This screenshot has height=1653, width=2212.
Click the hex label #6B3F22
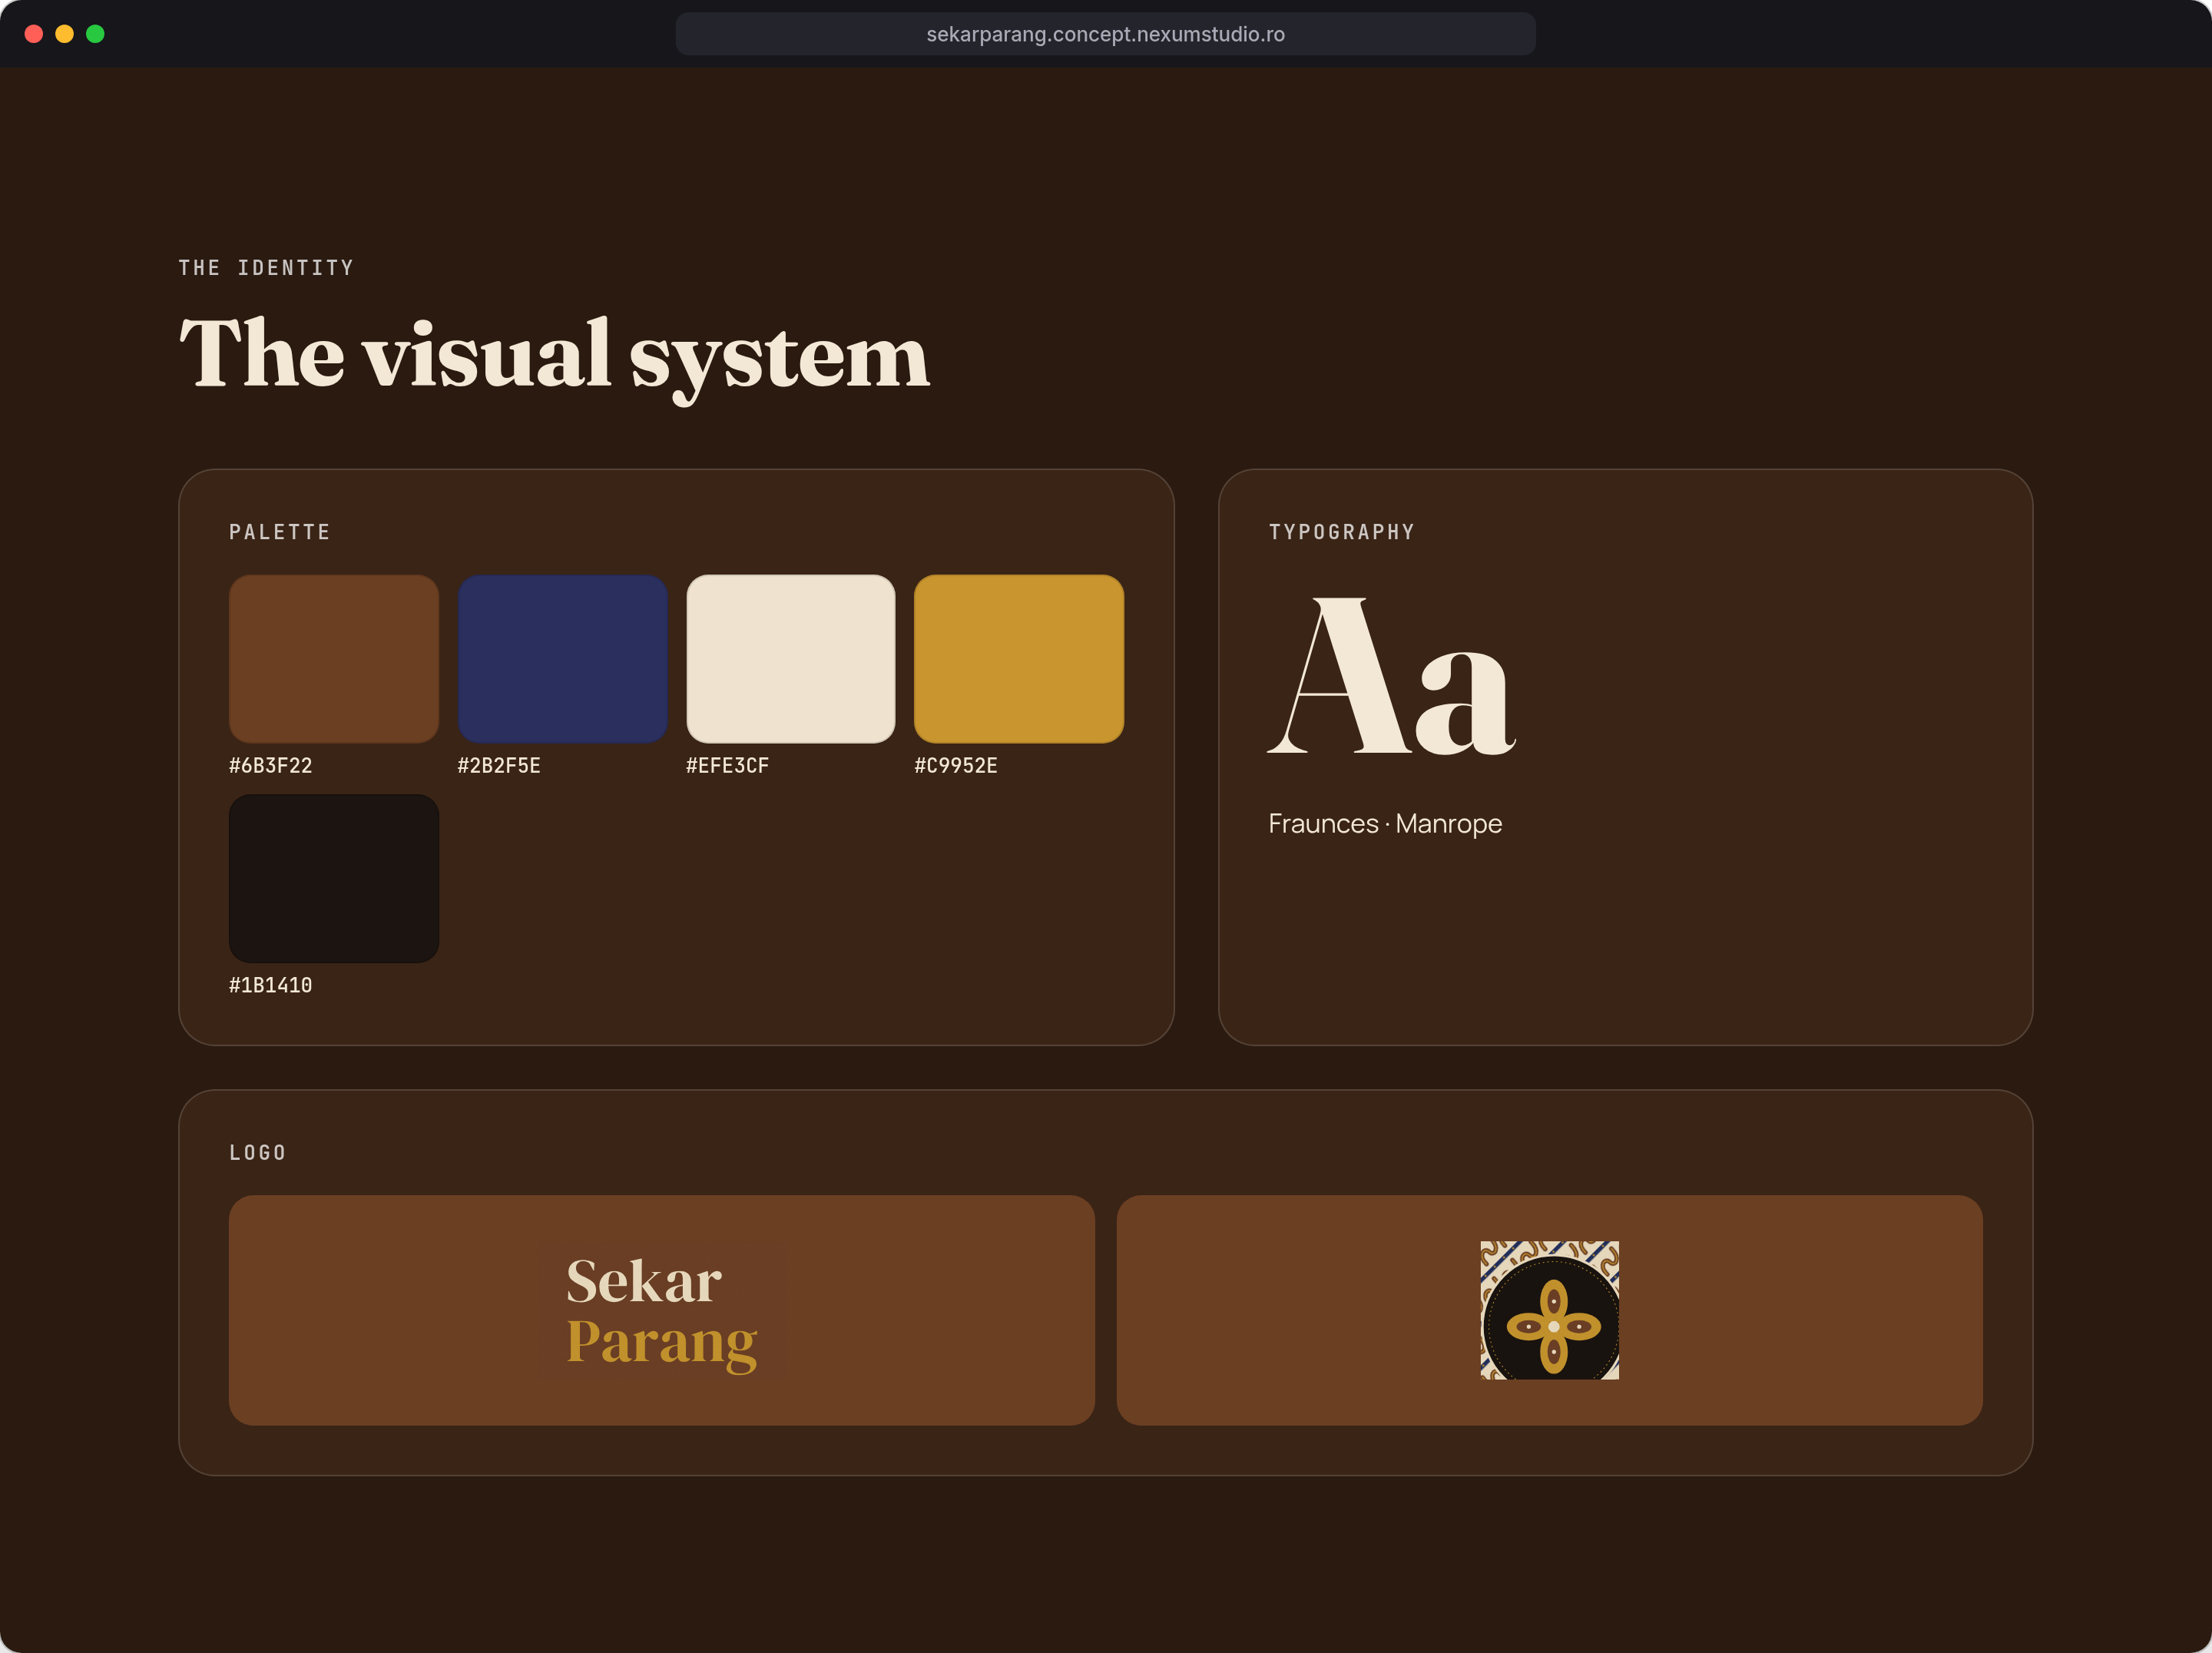pyautogui.click(x=271, y=766)
